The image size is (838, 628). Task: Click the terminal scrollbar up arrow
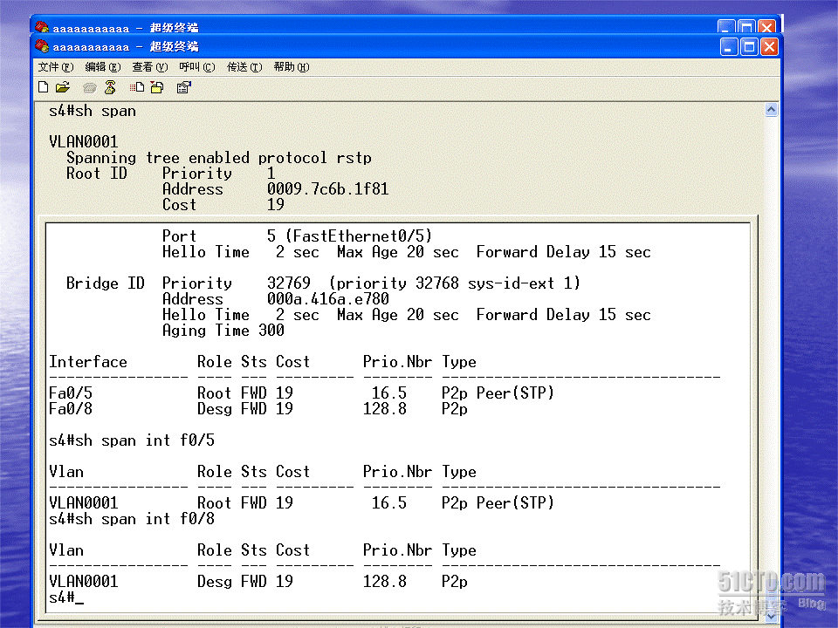click(x=771, y=110)
